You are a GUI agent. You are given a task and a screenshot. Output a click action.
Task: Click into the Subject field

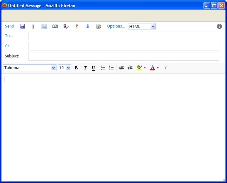(124, 56)
